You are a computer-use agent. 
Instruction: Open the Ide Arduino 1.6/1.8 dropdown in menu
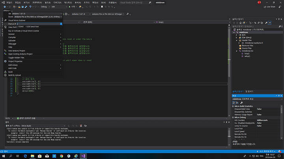pyautogui.click(x=37, y=13)
